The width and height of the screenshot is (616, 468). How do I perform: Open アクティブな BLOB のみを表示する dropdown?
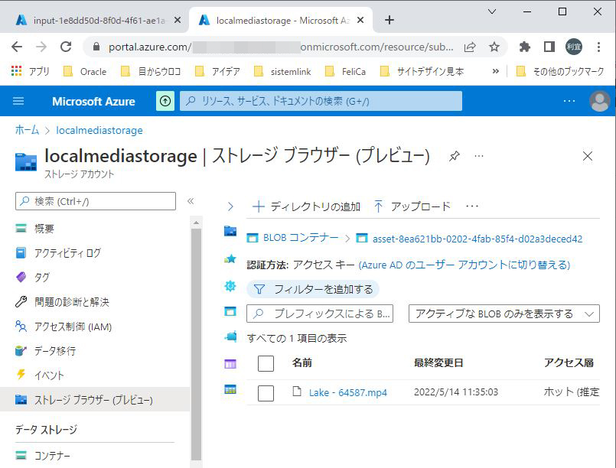point(504,314)
